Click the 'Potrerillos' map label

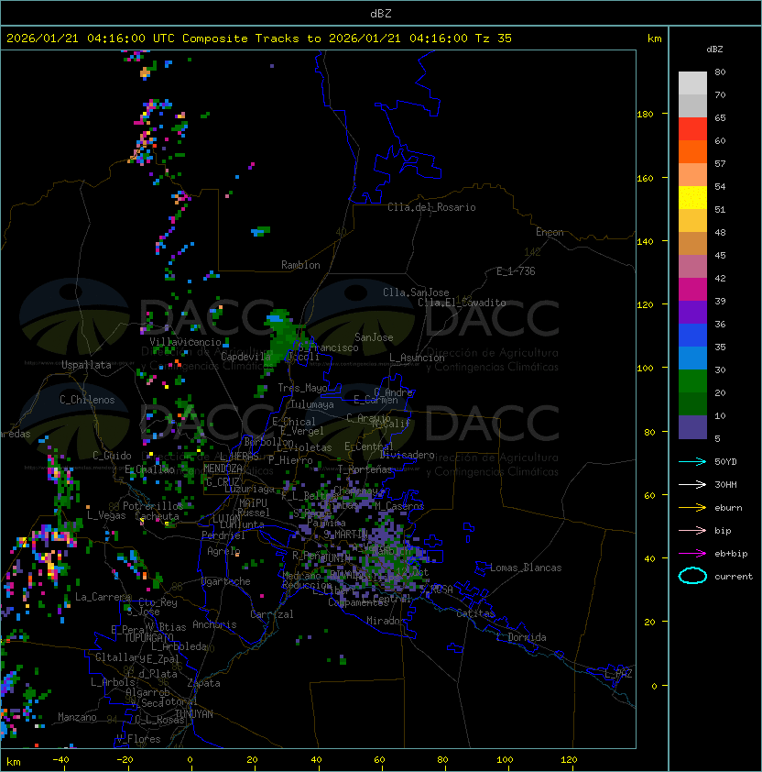153,506
